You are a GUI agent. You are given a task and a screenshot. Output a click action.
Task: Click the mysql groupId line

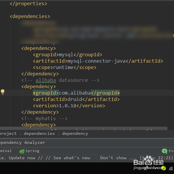(x=68, y=55)
